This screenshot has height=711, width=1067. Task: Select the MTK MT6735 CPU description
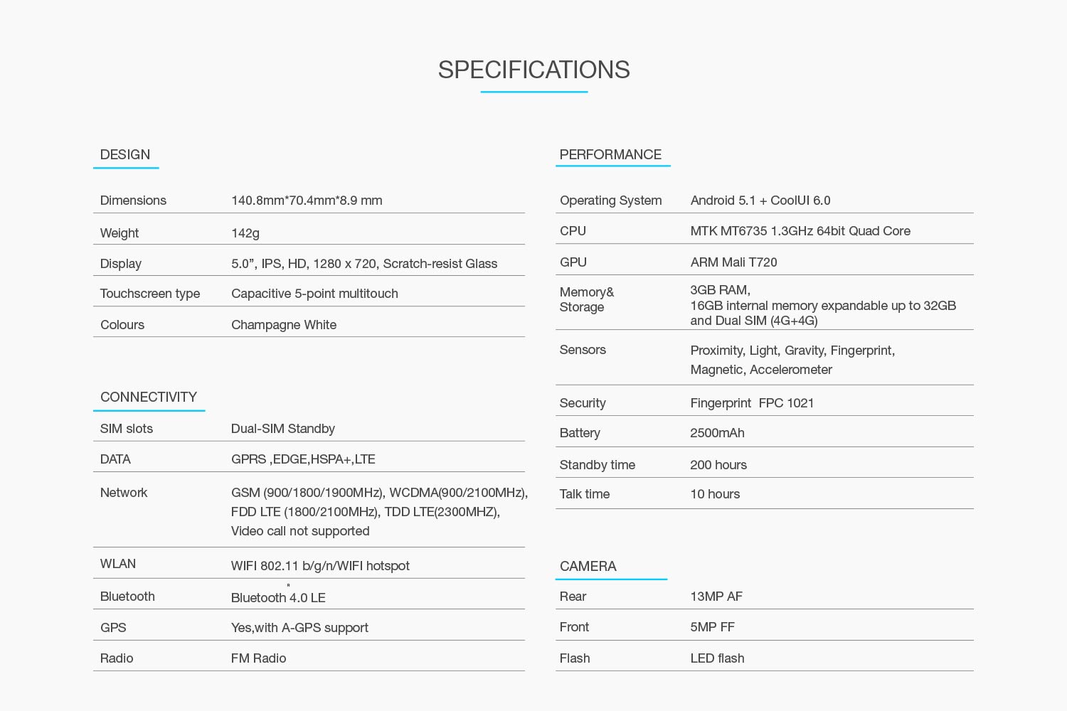pos(800,231)
